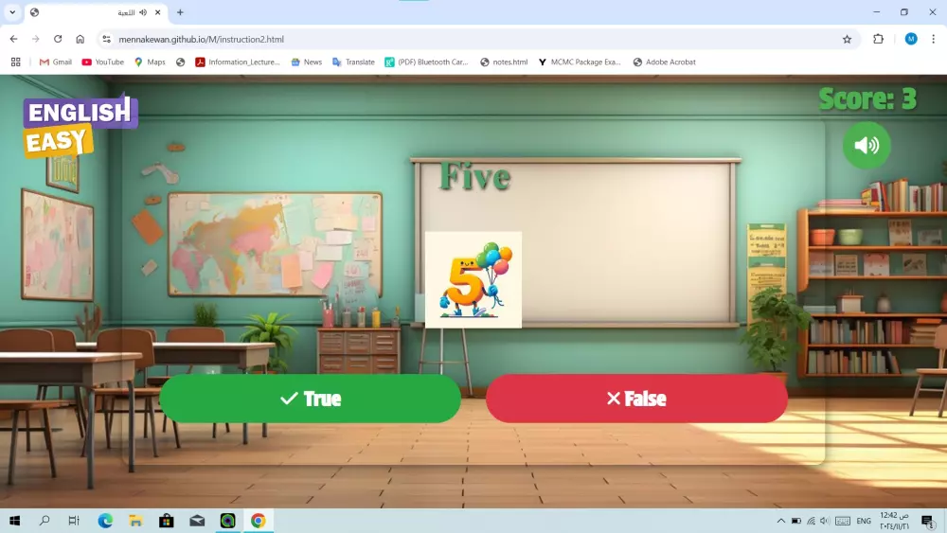View site information icon in address bar
The image size is (947, 533).
pyautogui.click(x=106, y=39)
